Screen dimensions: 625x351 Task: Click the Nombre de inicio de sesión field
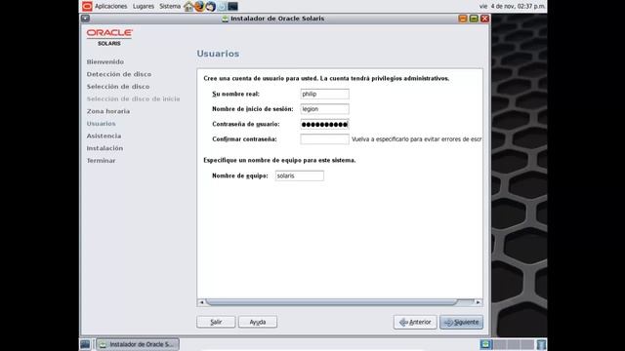pyautogui.click(x=325, y=109)
